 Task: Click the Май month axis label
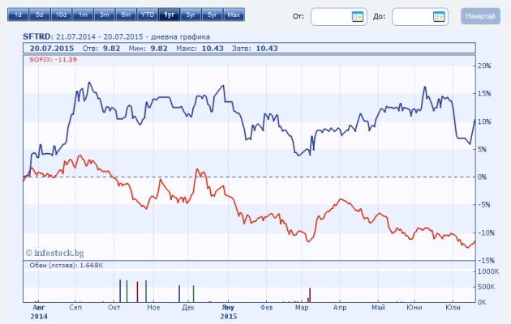click(378, 308)
